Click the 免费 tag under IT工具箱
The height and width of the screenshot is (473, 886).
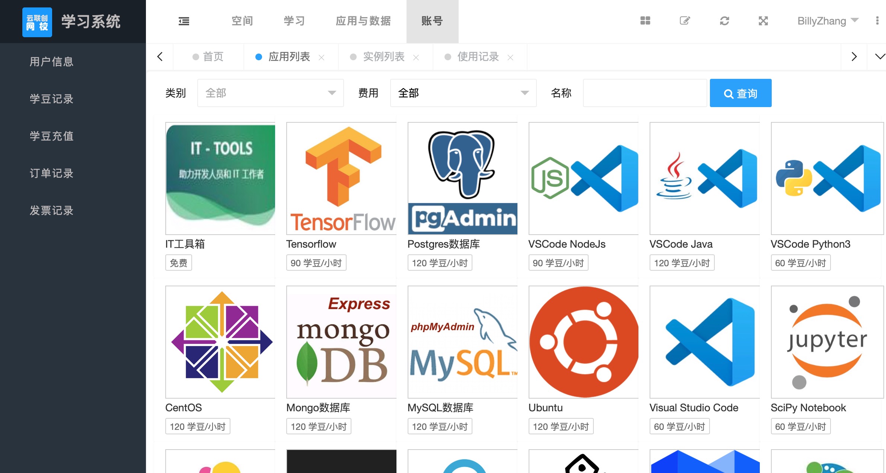(x=179, y=263)
